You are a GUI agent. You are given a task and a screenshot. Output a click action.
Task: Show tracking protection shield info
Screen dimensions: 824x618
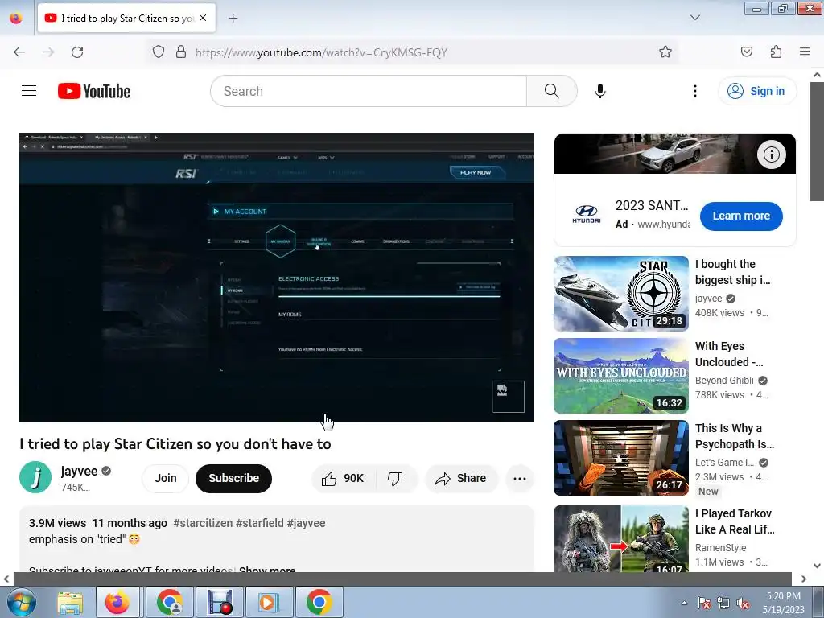point(159,52)
